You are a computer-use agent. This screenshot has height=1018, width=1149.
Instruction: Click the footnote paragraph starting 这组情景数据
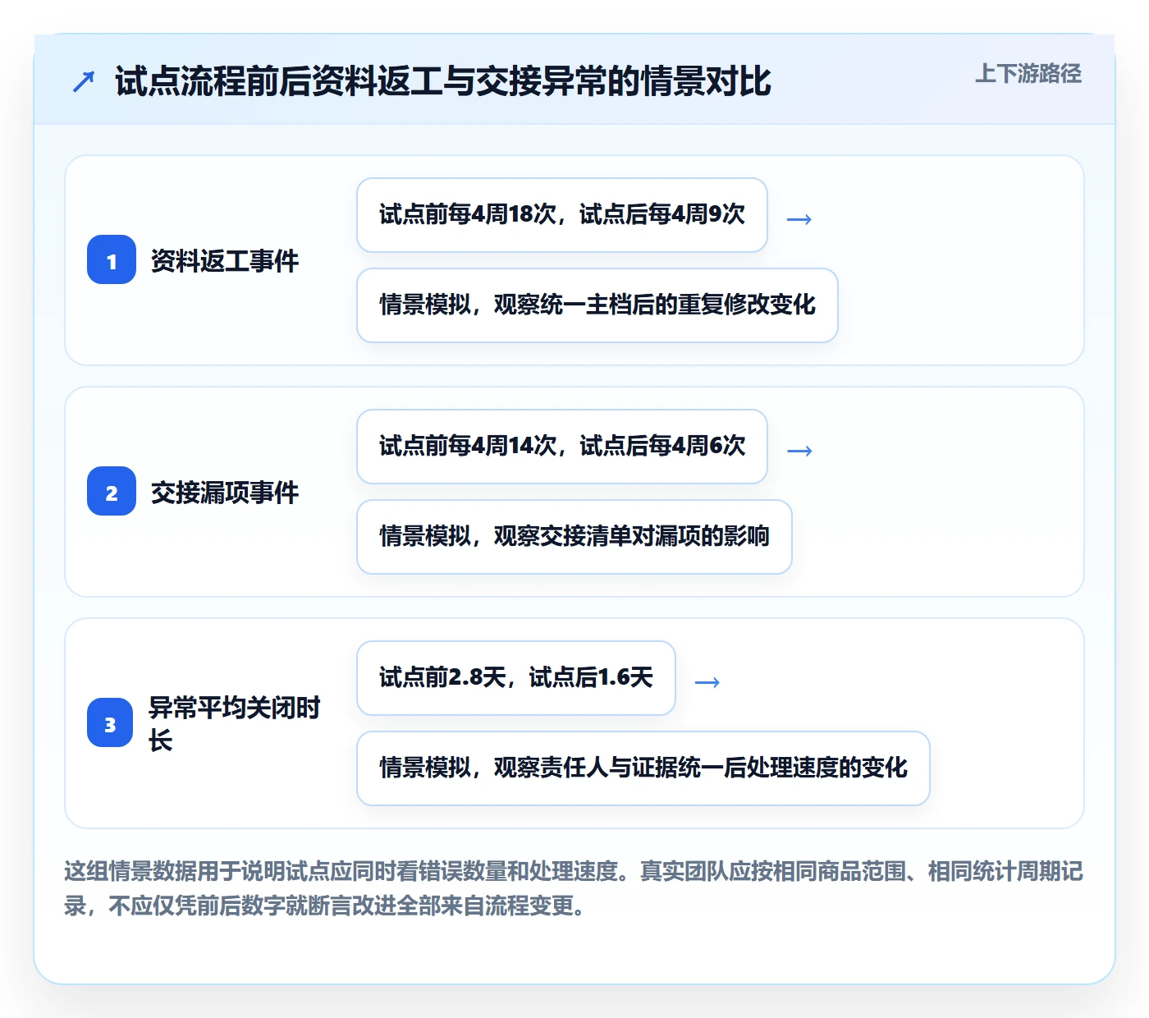point(574,888)
